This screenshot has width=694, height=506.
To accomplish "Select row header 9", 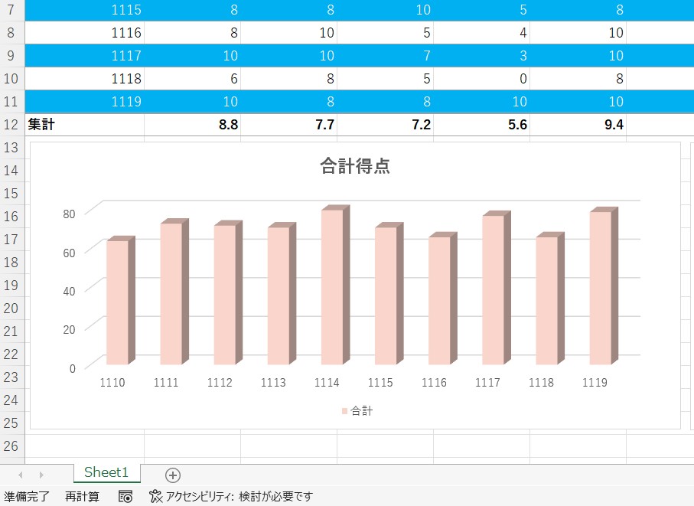I will (x=11, y=55).
